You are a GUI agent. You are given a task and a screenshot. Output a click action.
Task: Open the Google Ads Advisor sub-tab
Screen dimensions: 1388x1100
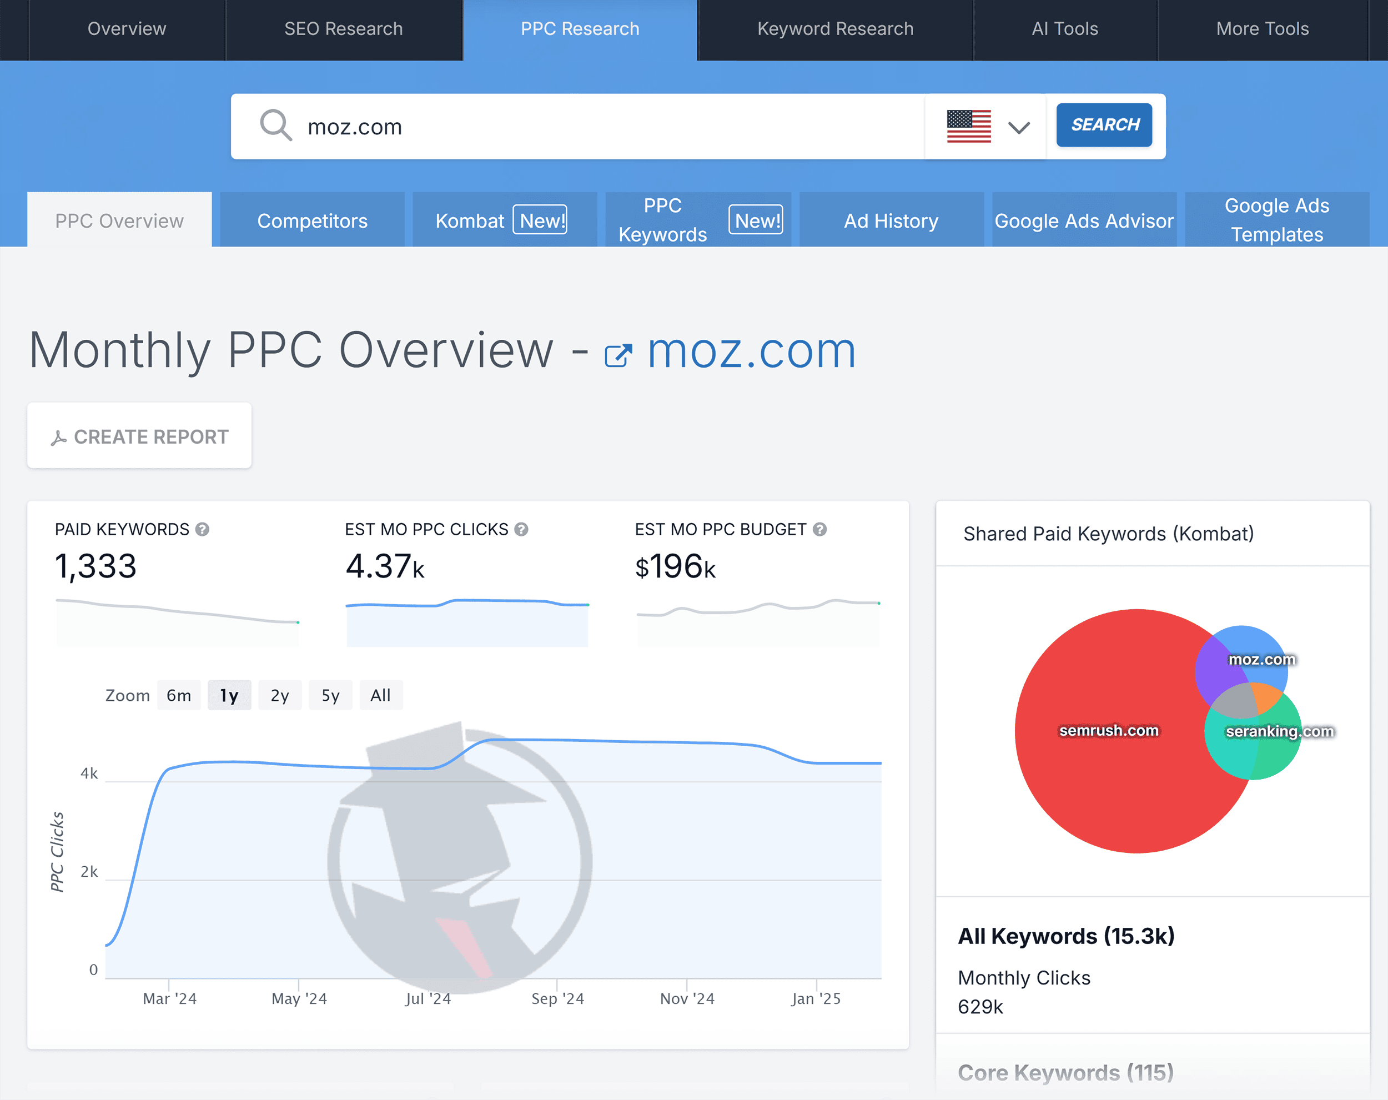[x=1084, y=220]
